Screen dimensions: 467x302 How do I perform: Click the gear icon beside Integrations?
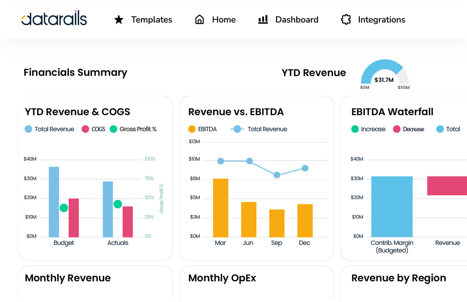click(346, 20)
